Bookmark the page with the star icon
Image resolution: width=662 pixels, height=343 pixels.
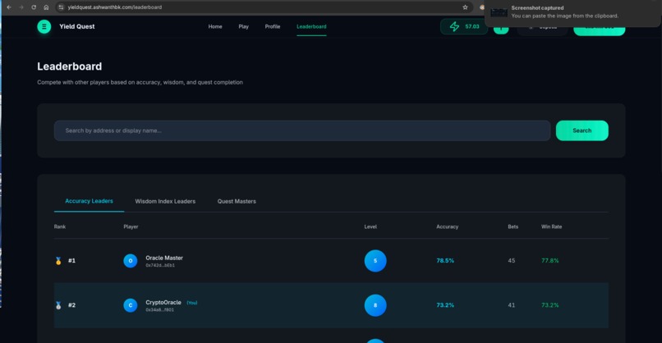tap(465, 7)
